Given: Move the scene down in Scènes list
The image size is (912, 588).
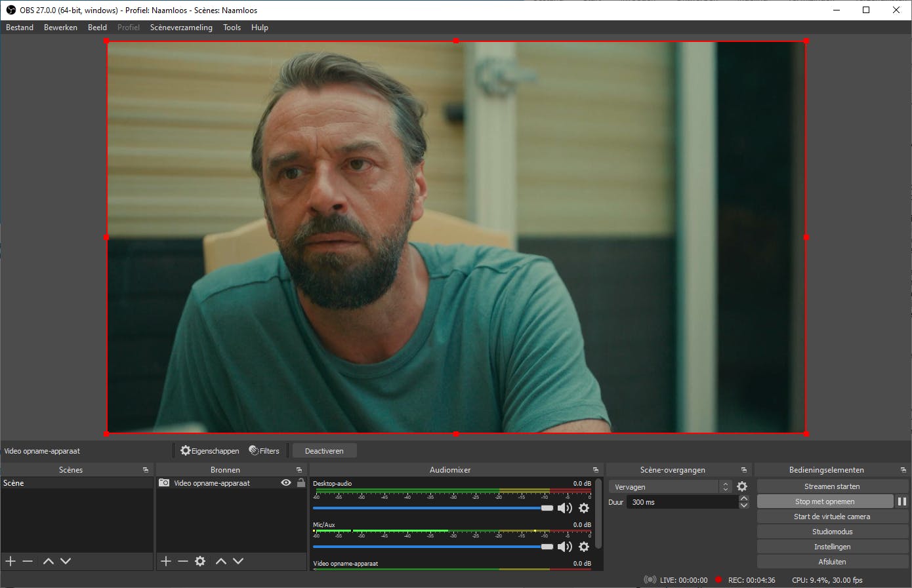Looking at the screenshot, I should point(66,561).
